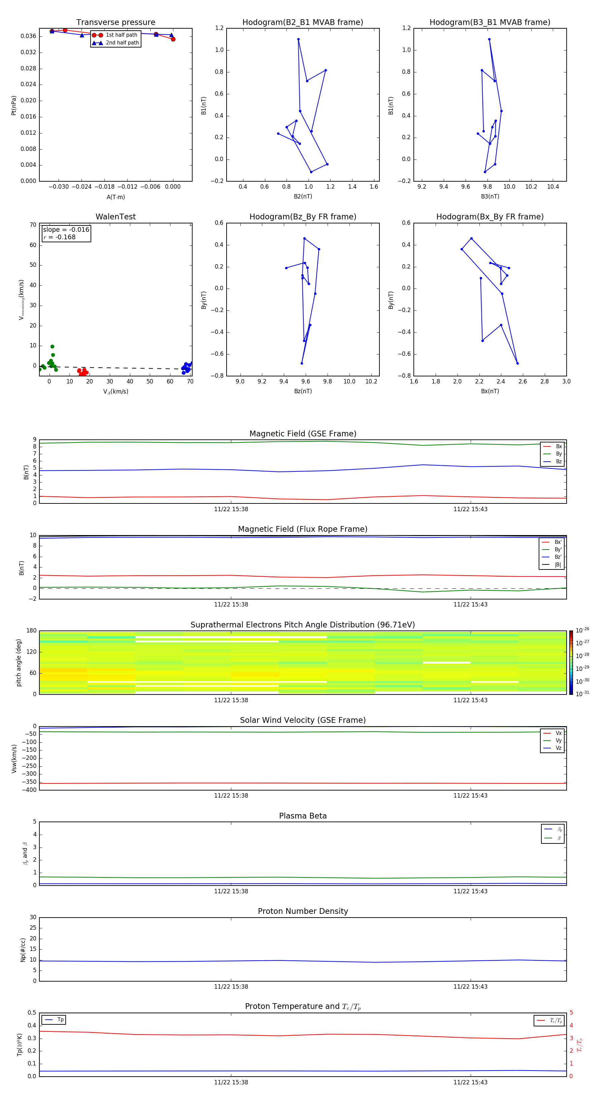Select the '1st half path' legend entry
Image resolution: width=606 pixels, height=1112 pixels.
(115, 35)
